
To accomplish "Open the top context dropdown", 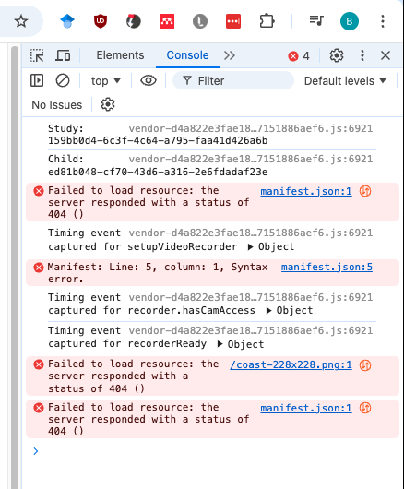I will click(106, 81).
